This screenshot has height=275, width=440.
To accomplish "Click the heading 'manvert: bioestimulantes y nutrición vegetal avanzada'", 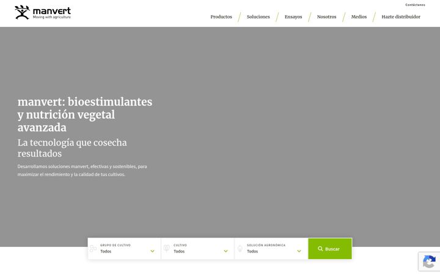I will point(85,114).
